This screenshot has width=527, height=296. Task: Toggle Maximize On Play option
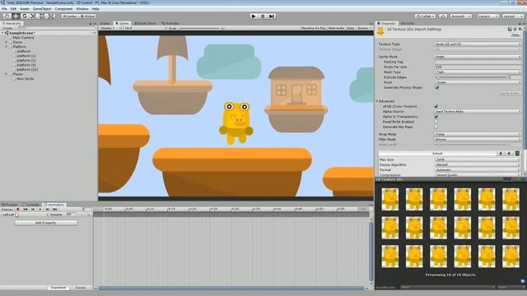click(x=313, y=28)
